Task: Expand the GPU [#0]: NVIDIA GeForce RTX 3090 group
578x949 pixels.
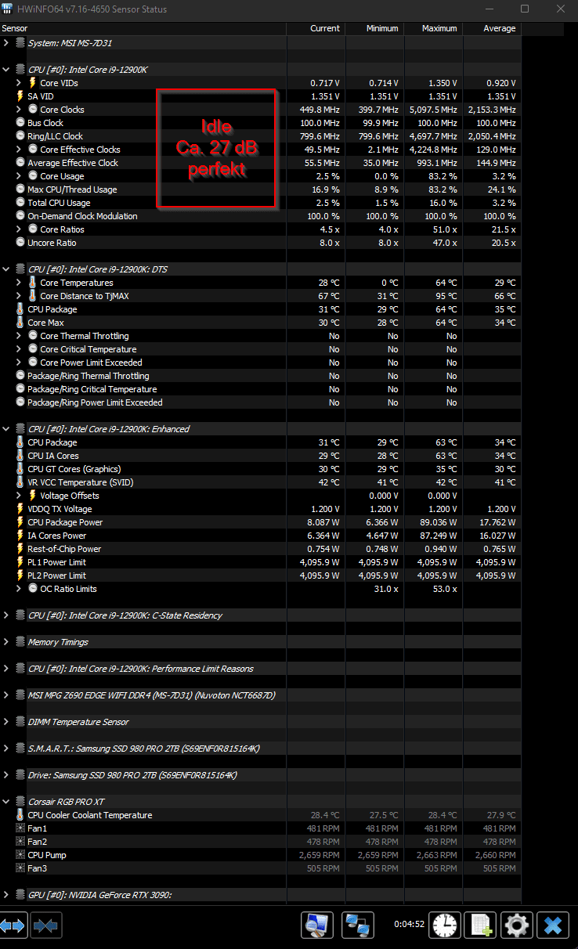Action: coord(6,895)
